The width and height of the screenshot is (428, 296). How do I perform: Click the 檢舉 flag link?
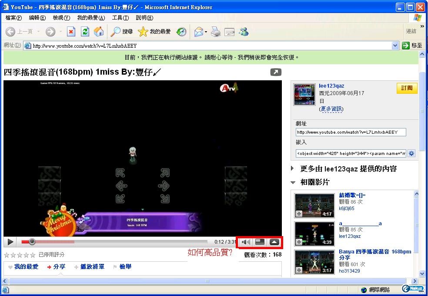coord(125,267)
